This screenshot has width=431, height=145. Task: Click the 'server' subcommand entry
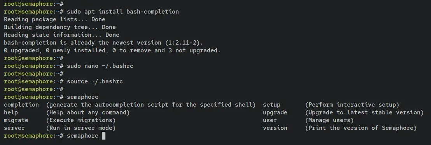[x=14, y=128]
